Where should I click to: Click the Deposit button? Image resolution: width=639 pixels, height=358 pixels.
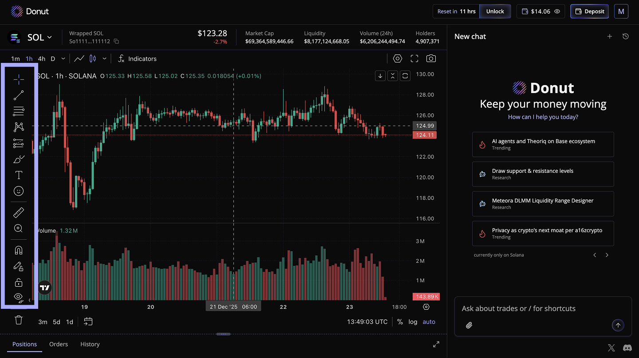(x=589, y=12)
